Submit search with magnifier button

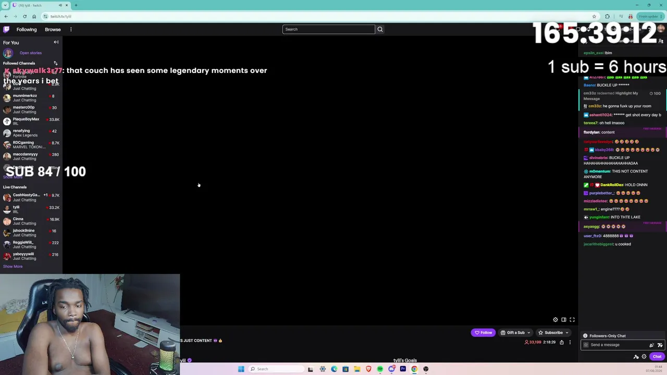(x=380, y=29)
